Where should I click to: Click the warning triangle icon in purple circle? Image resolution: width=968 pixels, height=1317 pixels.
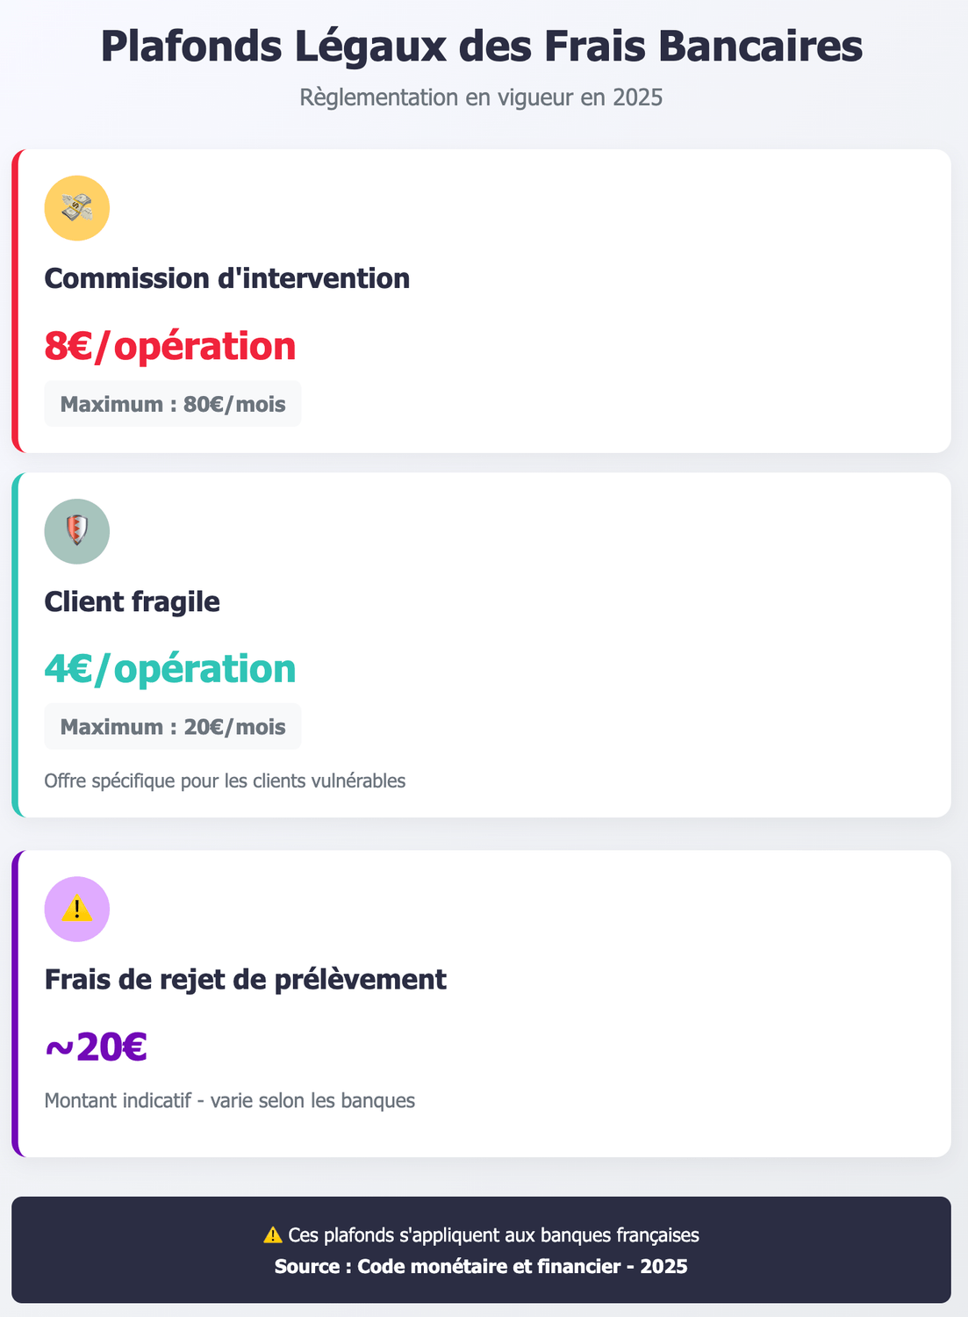[x=77, y=909]
